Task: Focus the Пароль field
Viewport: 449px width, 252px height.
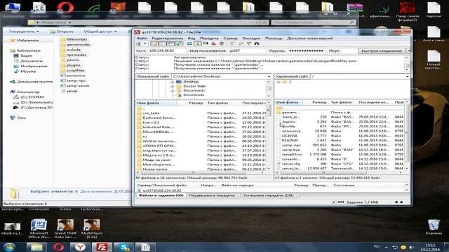Action: click(306, 51)
